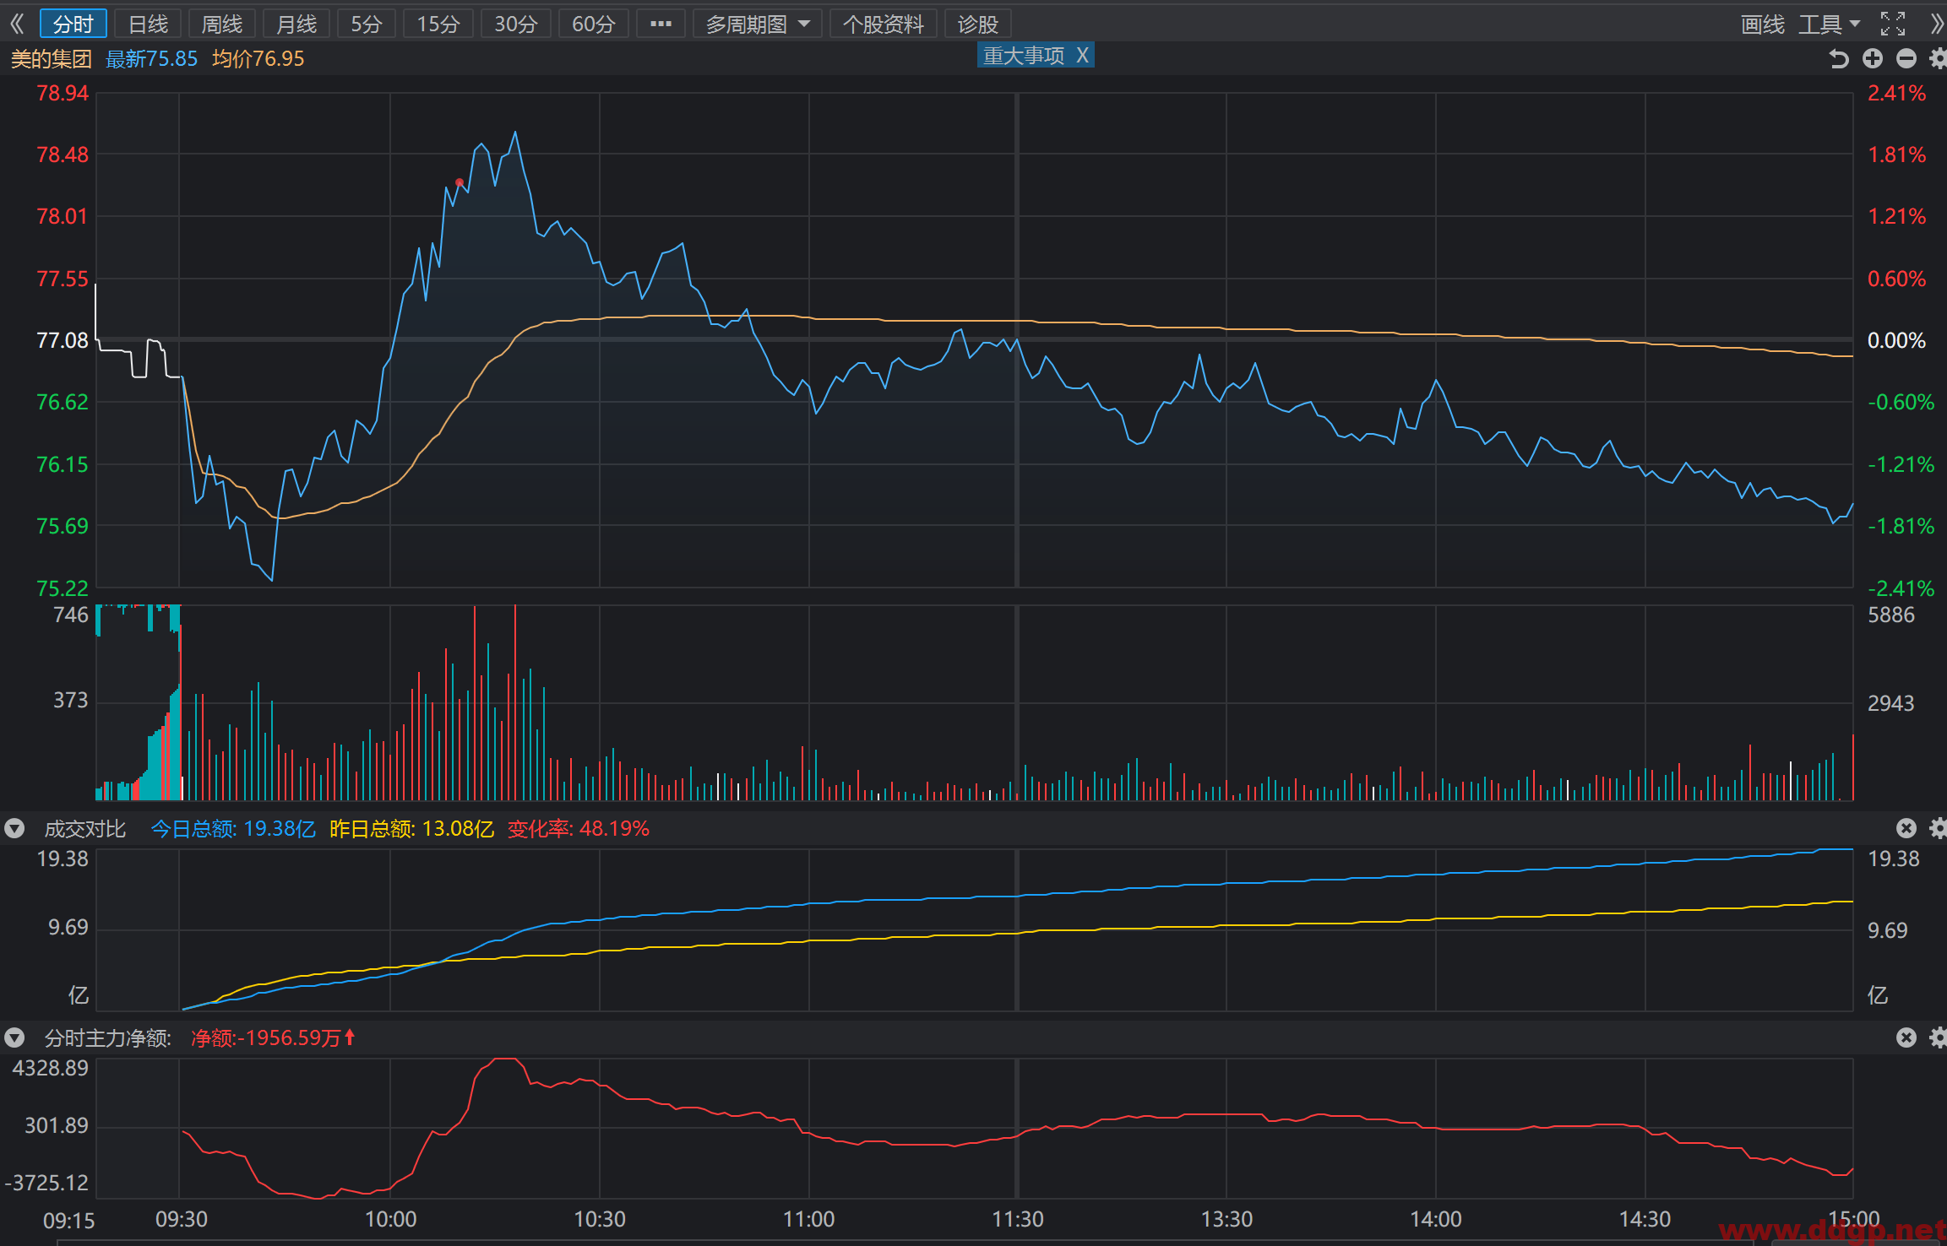Switch to 周线 weekly chart
This screenshot has width=1947, height=1246.
pos(222,24)
